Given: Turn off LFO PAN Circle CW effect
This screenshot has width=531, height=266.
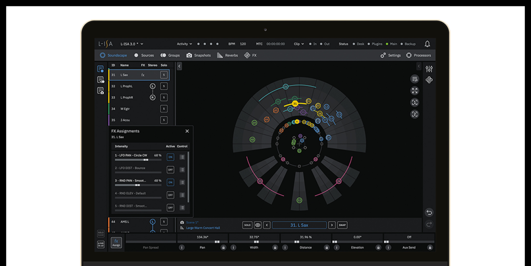Looking at the screenshot, I should (170, 157).
